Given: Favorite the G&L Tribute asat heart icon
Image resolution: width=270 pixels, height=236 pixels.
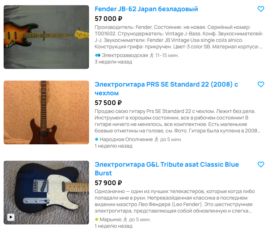Looking at the screenshot, I should (261, 165).
